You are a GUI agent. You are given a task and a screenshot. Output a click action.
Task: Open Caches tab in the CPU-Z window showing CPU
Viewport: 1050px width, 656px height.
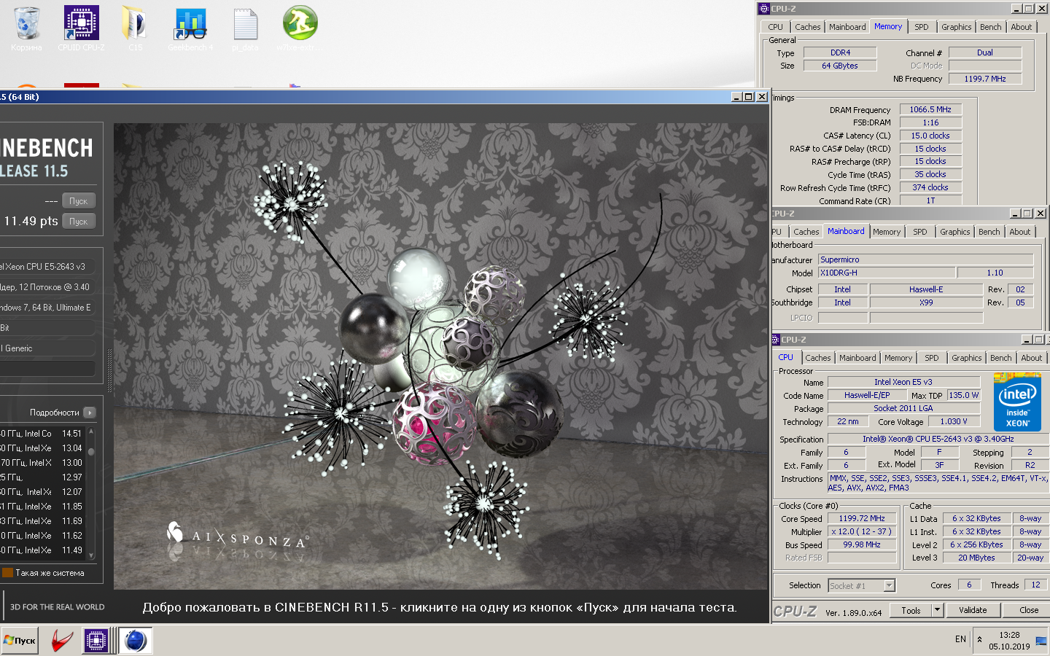click(x=817, y=358)
